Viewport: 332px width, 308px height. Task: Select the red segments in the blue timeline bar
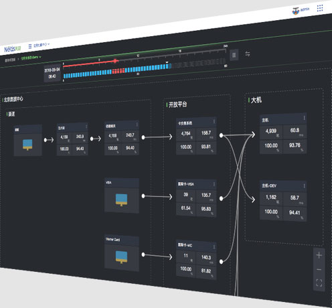118,71
